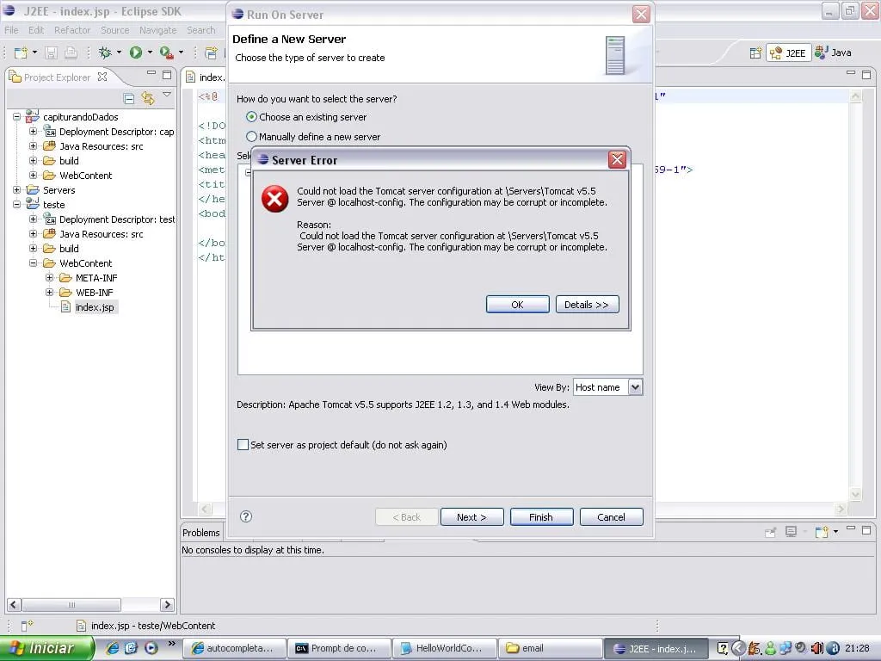Click Project Explorer scroll left arrow
The height and width of the screenshot is (661, 881).
click(14, 605)
